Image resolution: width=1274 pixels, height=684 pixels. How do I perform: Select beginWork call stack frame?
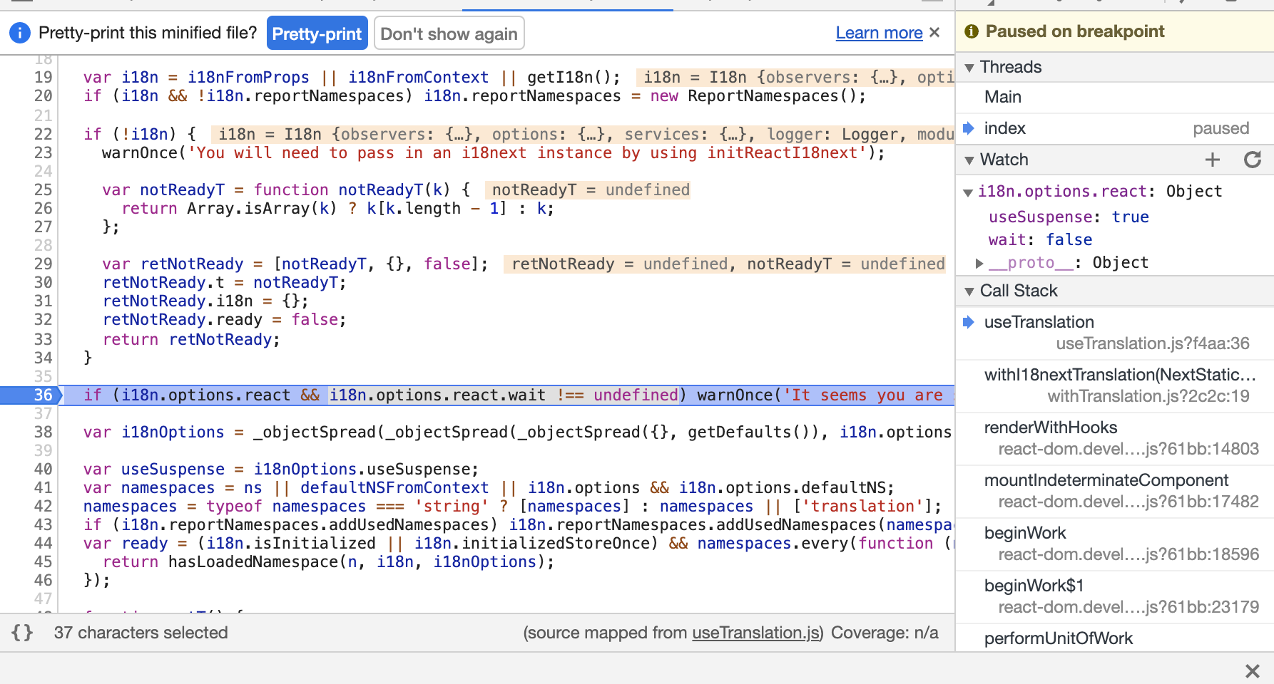(1115, 544)
